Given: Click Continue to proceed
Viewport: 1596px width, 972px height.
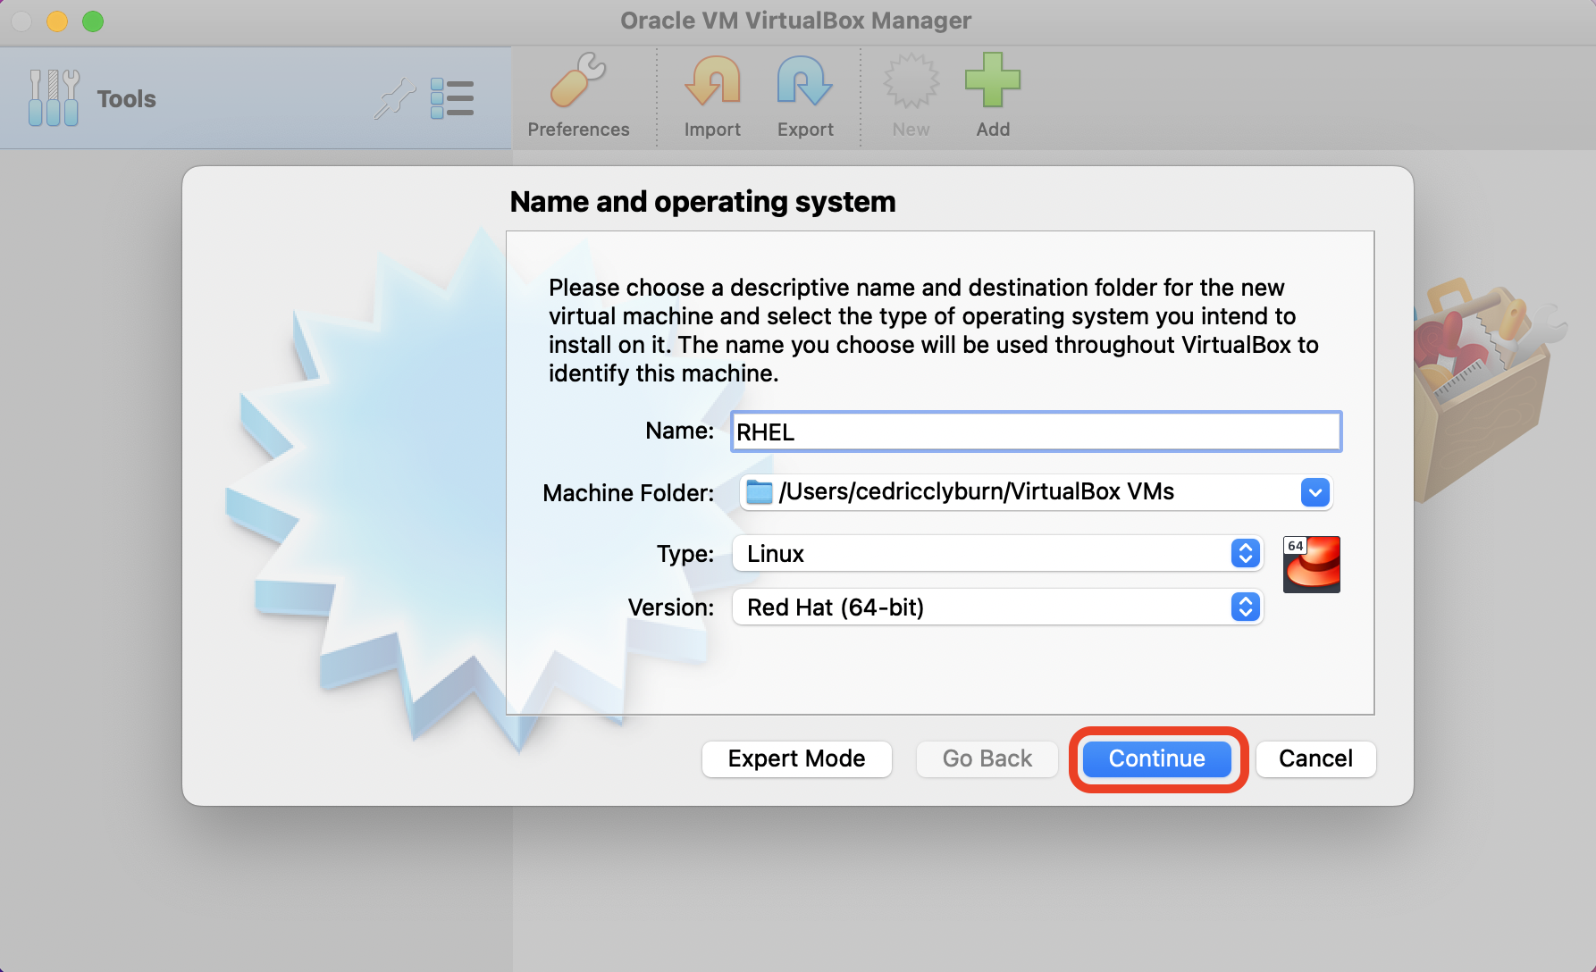Looking at the screenshot, I should point(1156,758).
